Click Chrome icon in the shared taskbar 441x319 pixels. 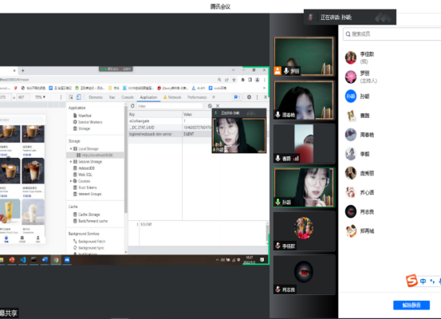pyautogui.click(x=56, y=260)
